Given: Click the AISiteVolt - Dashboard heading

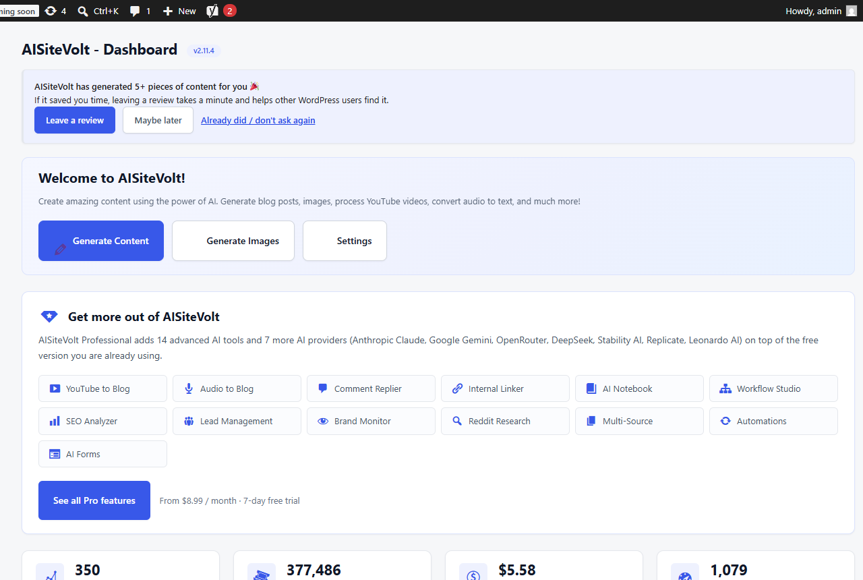Looking at the screenshot, I should click(100, 49).
